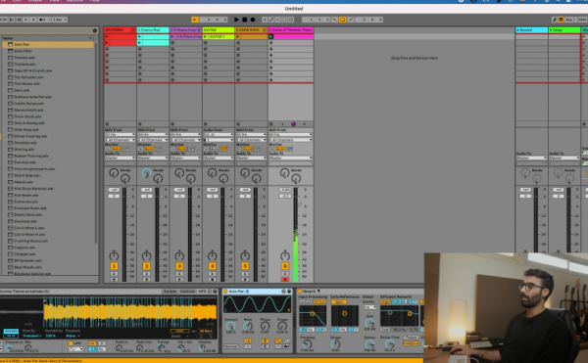Launch the second cyan Cherry Pad clip
Image resolution: width=588 pixels, height=363 pixels.
pyautogui.click(x=139, y=43)
